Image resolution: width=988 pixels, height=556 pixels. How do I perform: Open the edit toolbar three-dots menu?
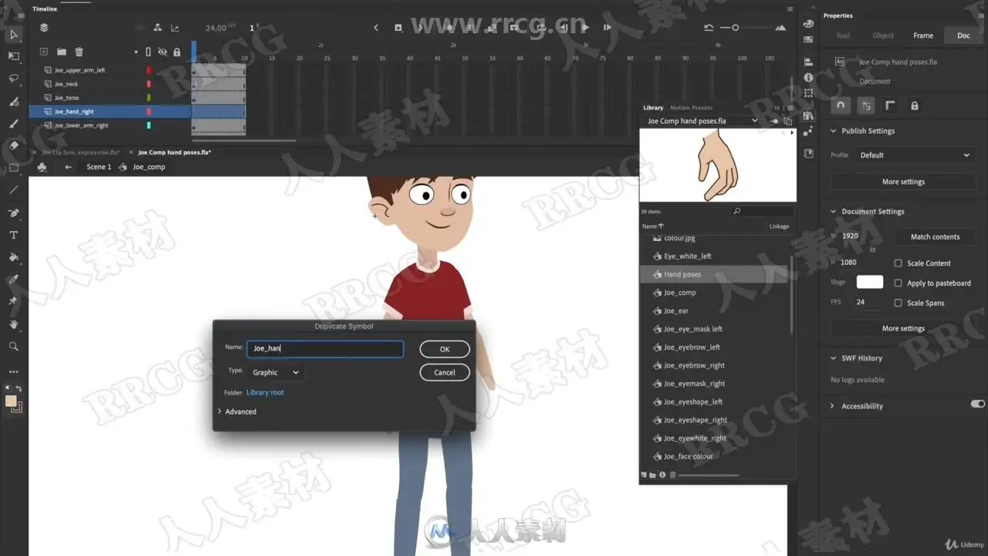pos(13,371)
